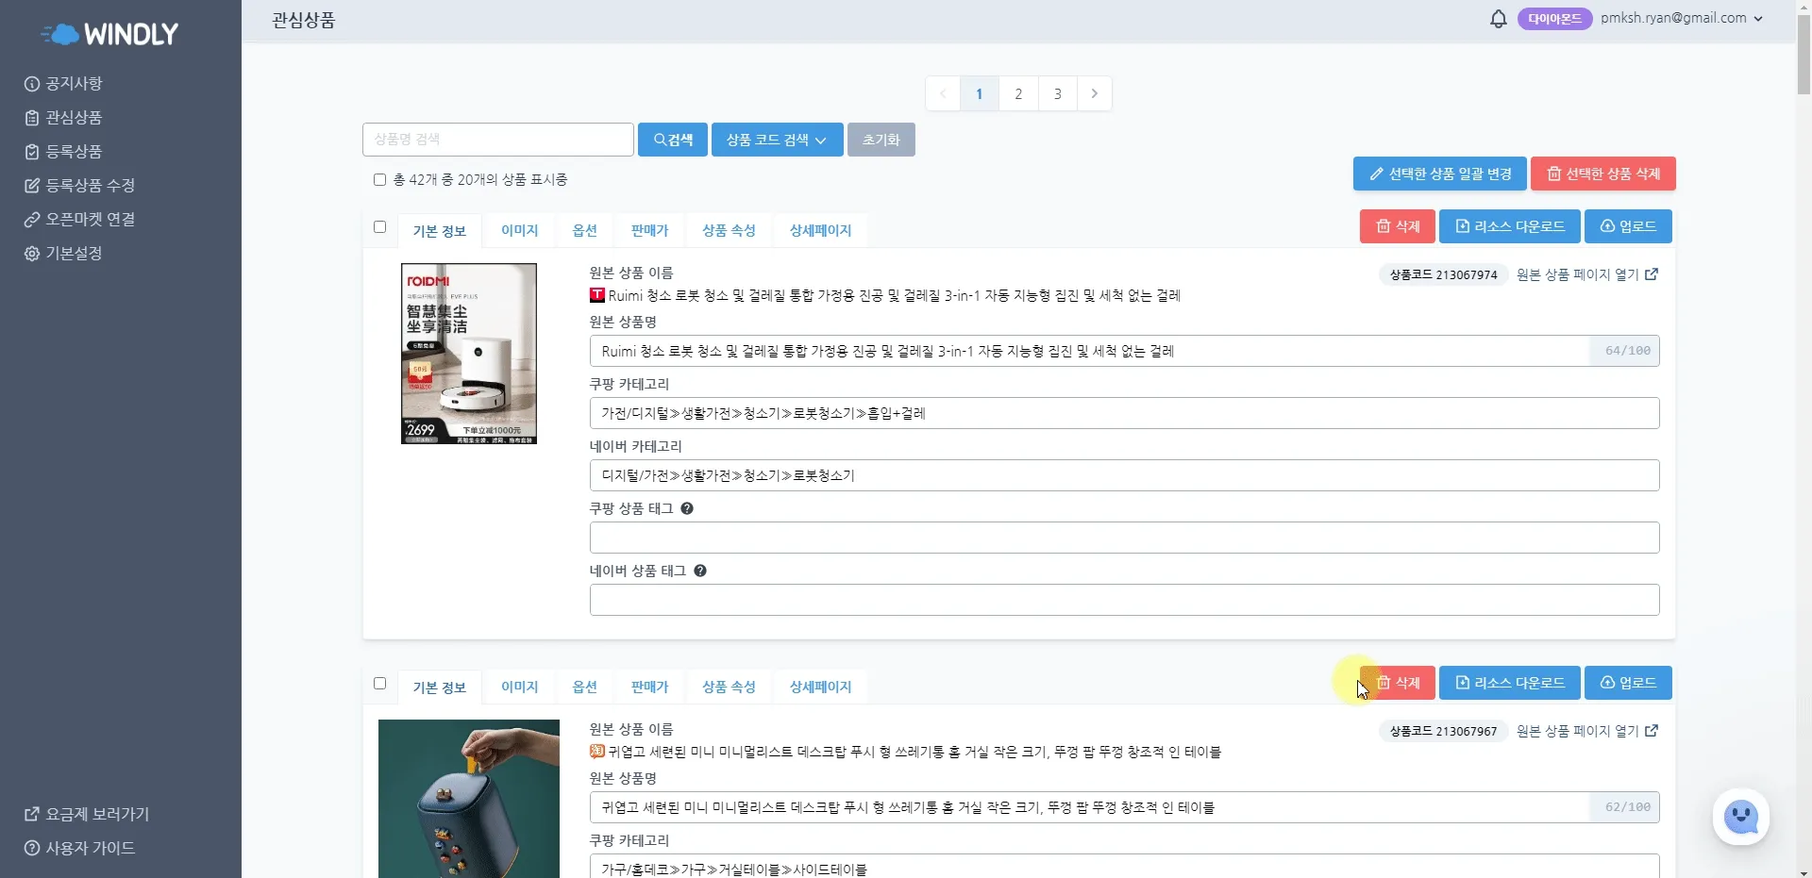Viewport: 1812px width, 878px height.
Task: Go to the previous page arrow
Action: click(x=943, y=93)
